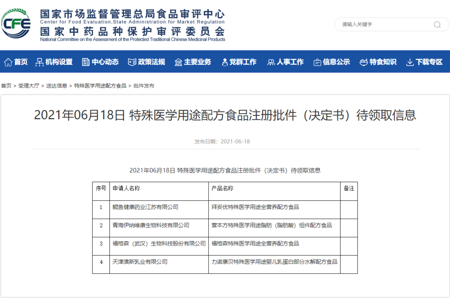Open the 政策法规 menu item
Screen dimensions: 450x298
tap(152, 62)
